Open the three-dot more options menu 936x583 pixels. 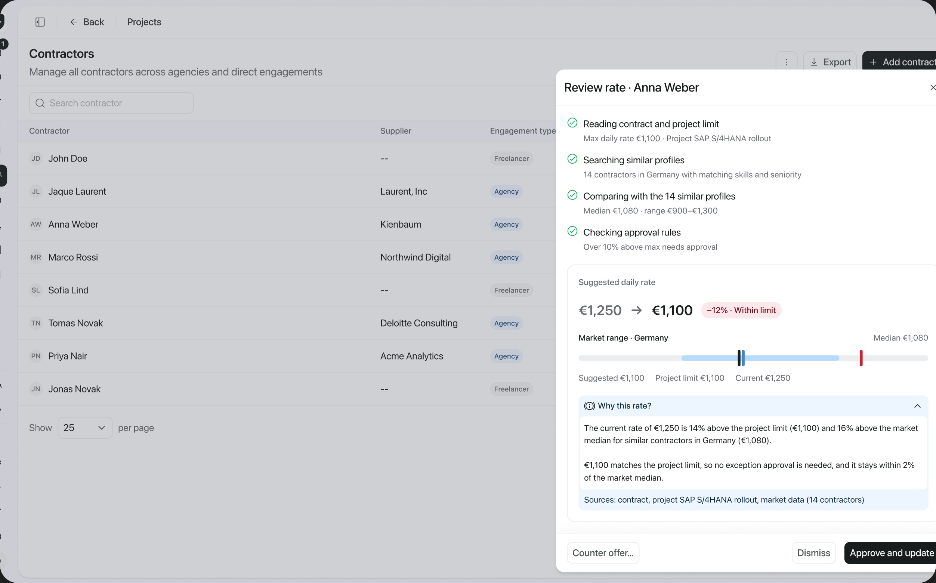[787, 62]
